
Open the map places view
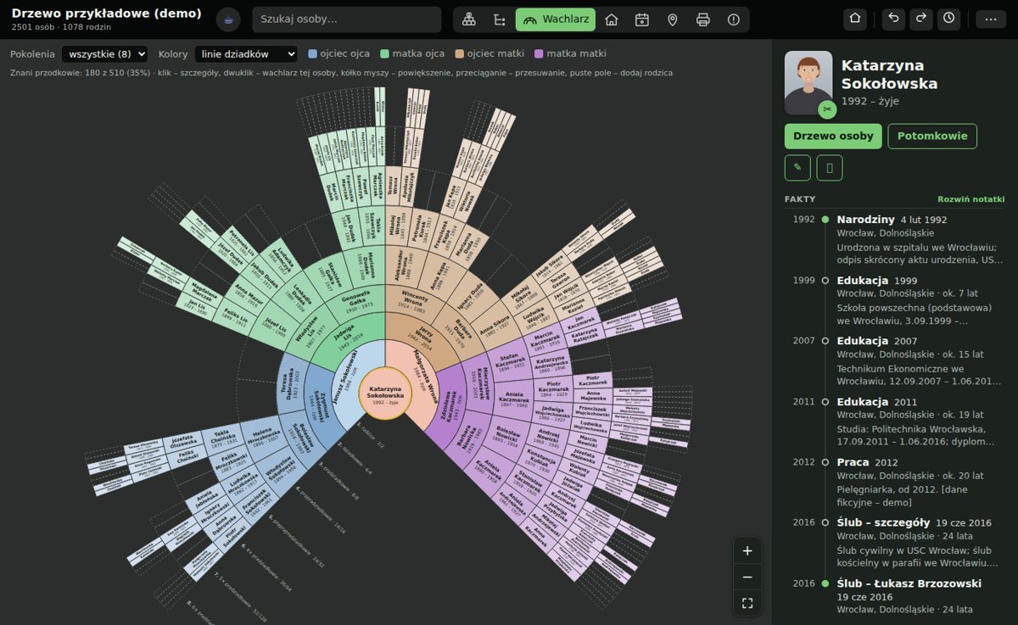pos(673,20)
